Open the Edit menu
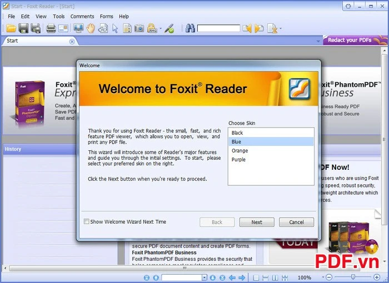Screen dimensions: 389x283 [25, 16]
